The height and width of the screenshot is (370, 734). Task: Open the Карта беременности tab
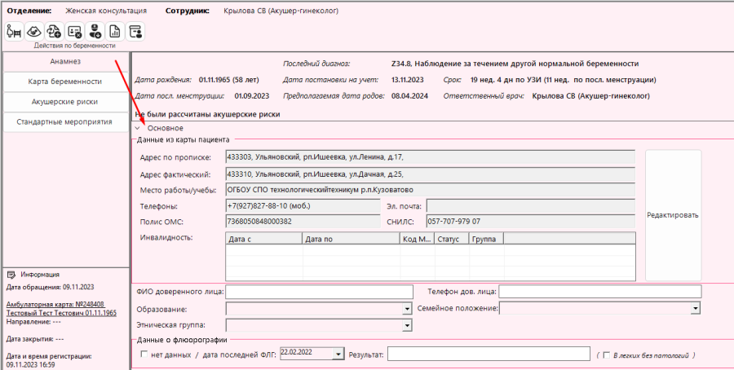(x=65, y=81)
